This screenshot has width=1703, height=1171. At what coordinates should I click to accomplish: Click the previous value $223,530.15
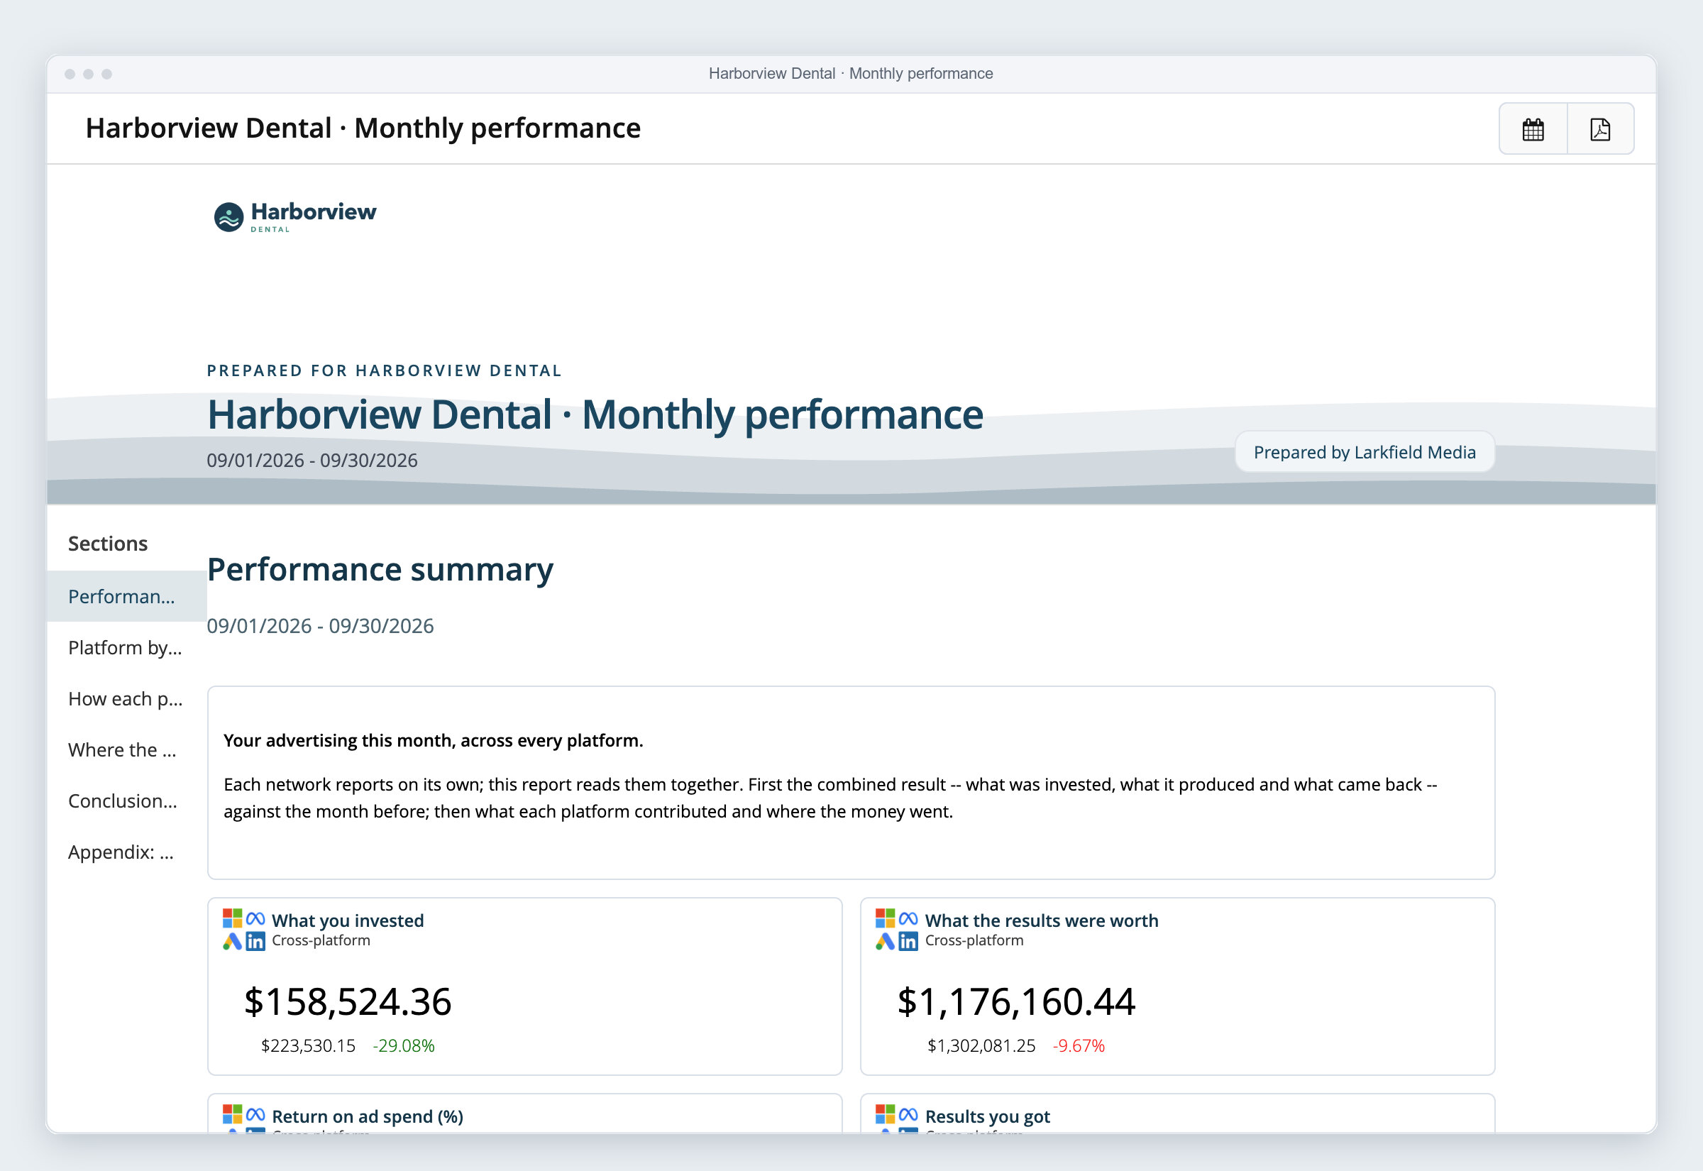point(308,1046)
